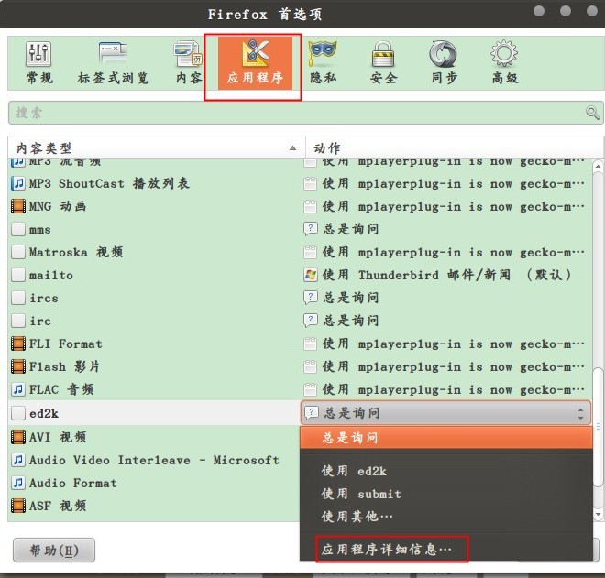Click the blank icon beside mailto
The width and height of the screenshot is (605, 578).
click(18, 276)
